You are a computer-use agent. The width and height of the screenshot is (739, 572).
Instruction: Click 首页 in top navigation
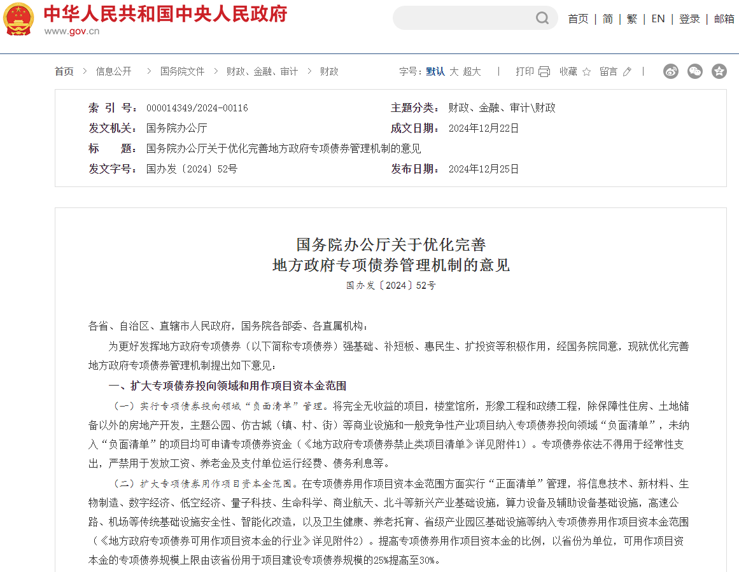pos(578,18)
